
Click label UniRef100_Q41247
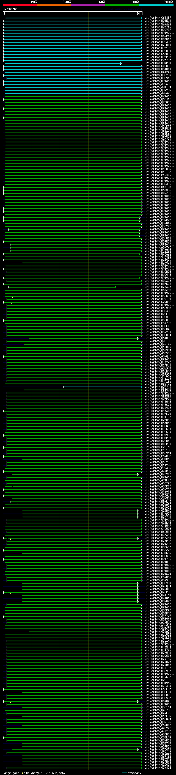(158, 72)
